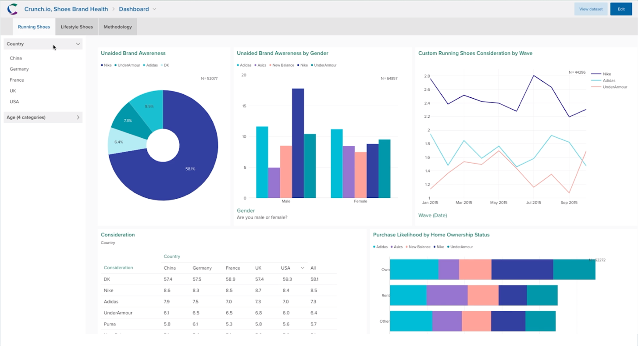Screen dimensions: 638x346
Task: Click the purple Asics bar for Male
Action: click(x=274, y=182)
